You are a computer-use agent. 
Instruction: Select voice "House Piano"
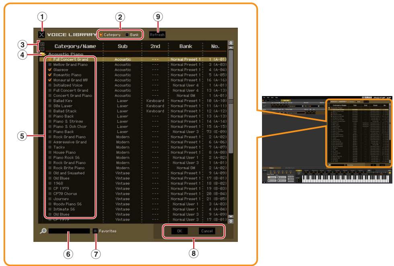pyautogui.click(x=64, y=152)
